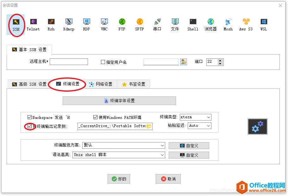Choose the FTP session icon
288x196 pixels.
pyautogui.click(x=122, y=25)
